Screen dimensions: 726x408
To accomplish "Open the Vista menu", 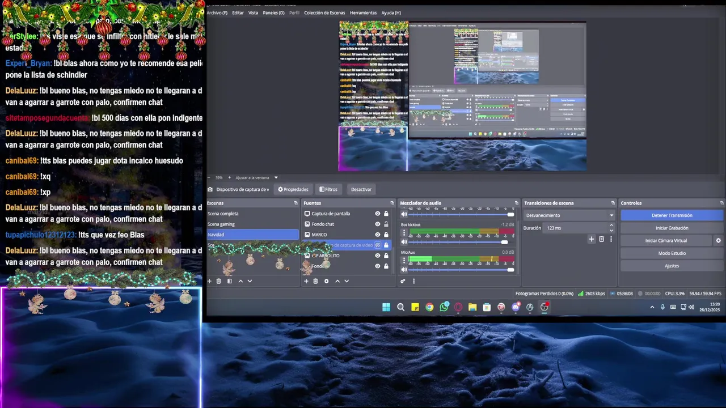I will point(253,12).
